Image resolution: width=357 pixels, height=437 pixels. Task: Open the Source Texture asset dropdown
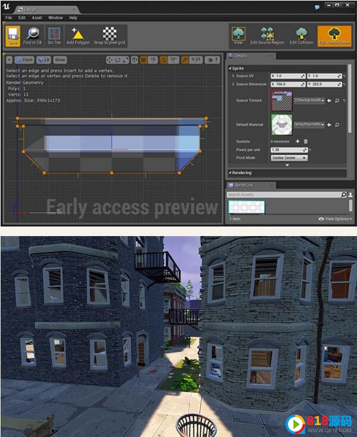point(310,100)
